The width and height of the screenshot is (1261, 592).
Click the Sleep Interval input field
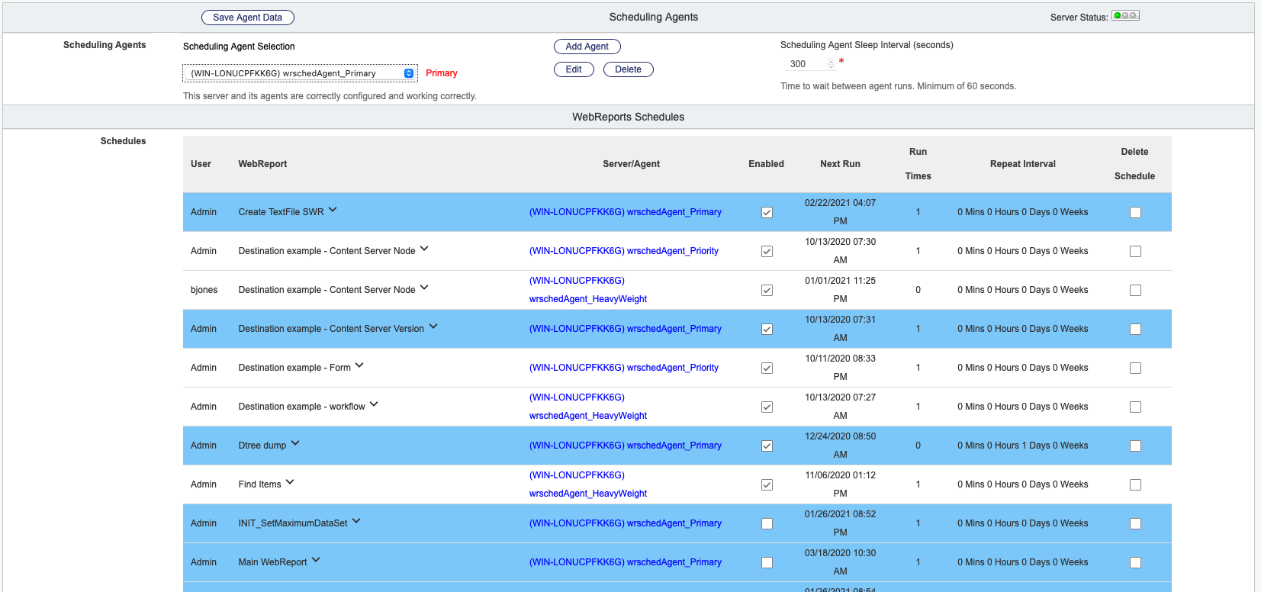[809, 64]
